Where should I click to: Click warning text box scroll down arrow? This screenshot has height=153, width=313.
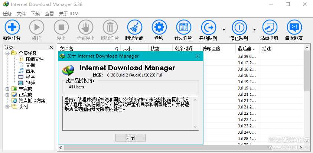tap(195, 127)
